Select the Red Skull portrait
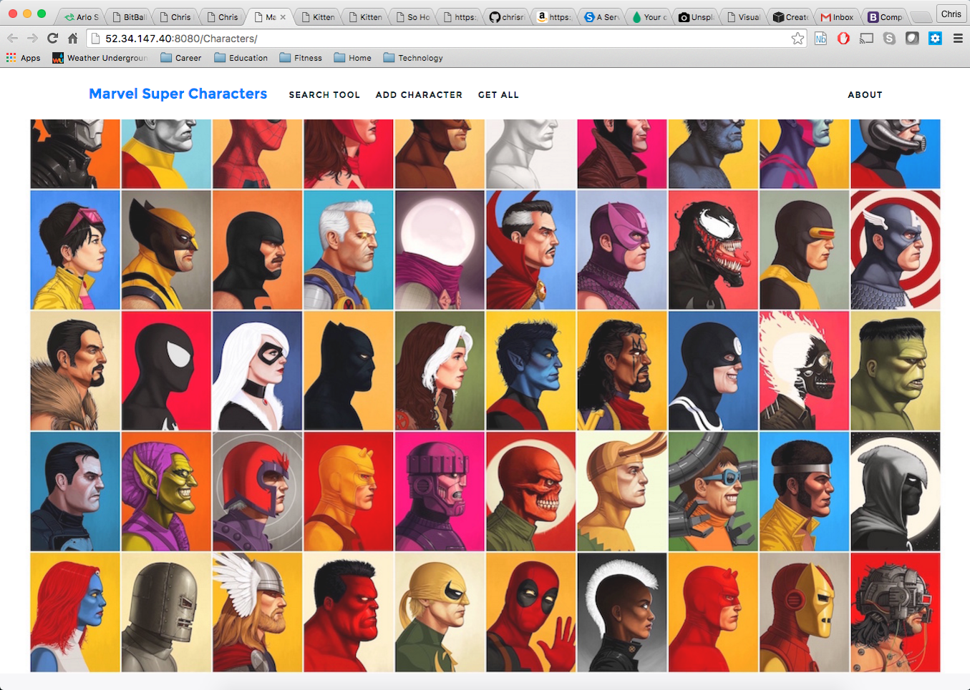The height and width of the screenshot is (690, 970). (x=530, y=491)
